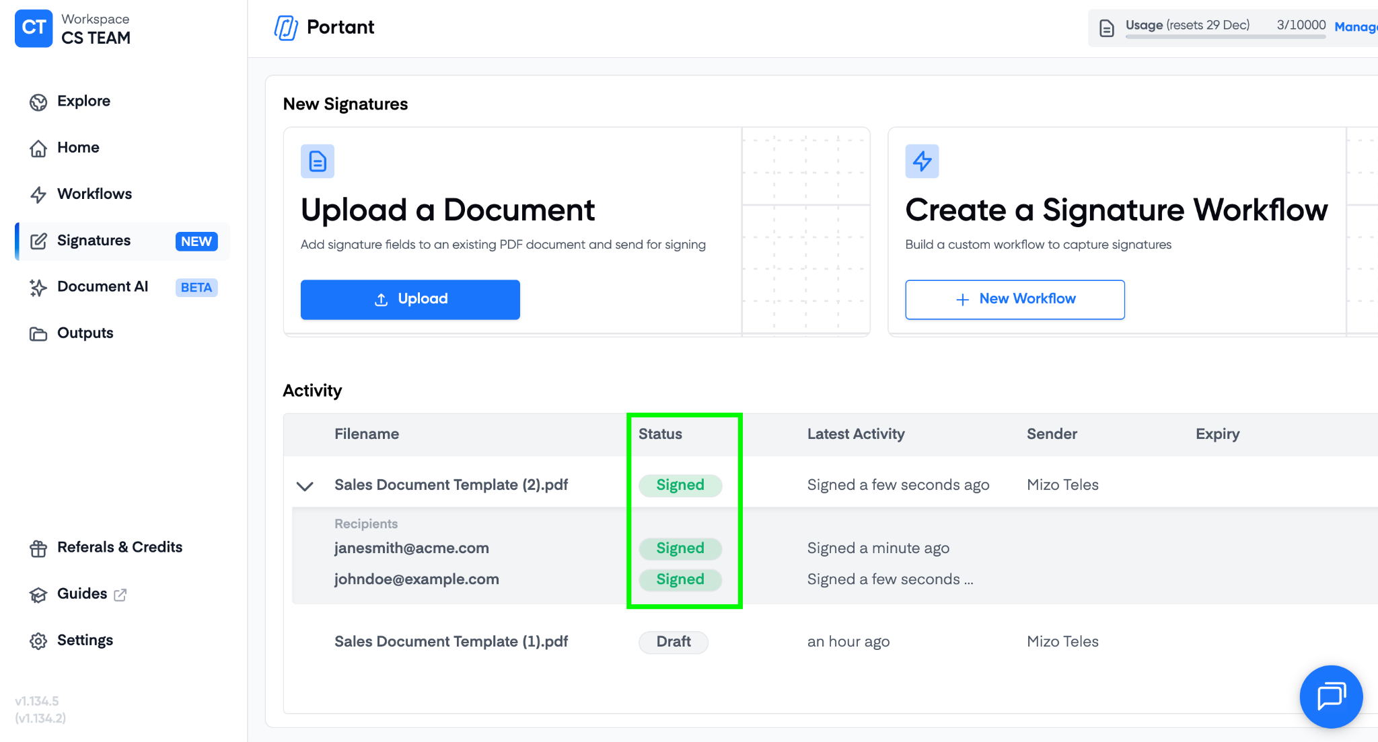Image resolution: width=1378 pixels, height=742 pixels.
Task: Click the Status column header
Action: coord(660,434)
